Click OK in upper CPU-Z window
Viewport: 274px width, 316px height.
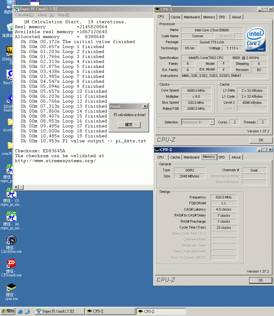(261, 140)
